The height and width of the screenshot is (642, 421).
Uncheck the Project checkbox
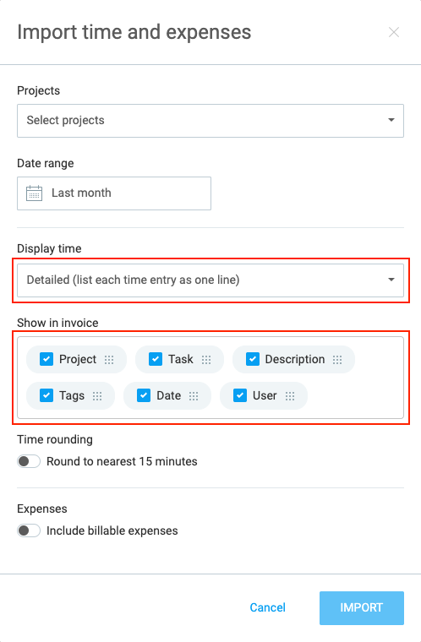tap(46, 359)
